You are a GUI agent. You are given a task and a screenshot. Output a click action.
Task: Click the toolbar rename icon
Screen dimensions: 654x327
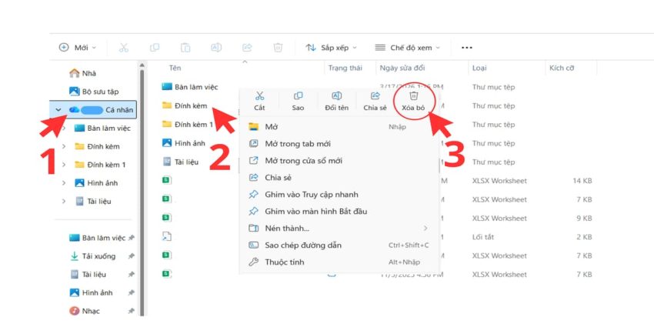point(216,48)
